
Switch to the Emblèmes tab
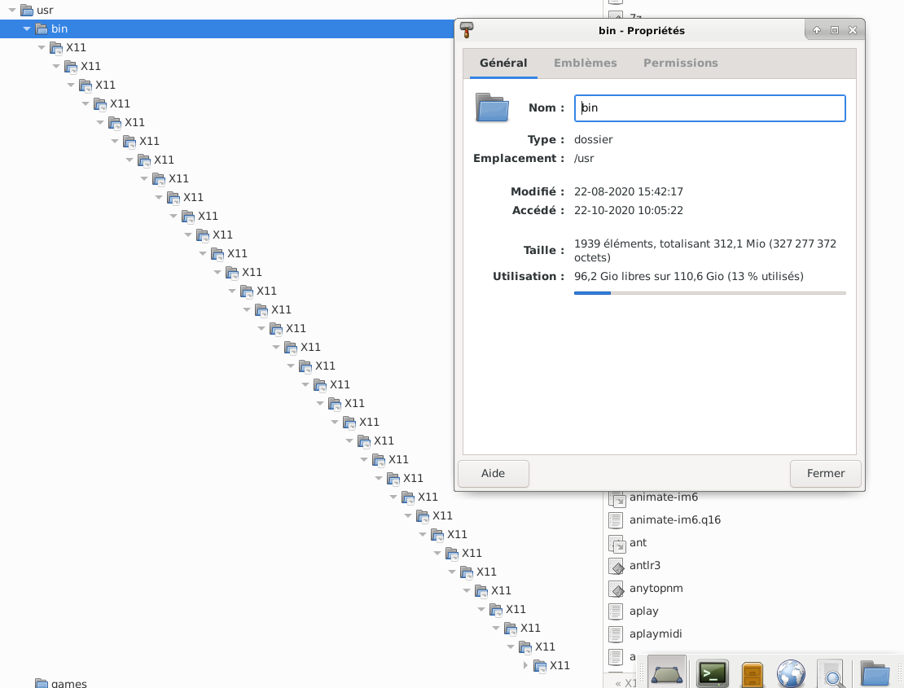585,63
